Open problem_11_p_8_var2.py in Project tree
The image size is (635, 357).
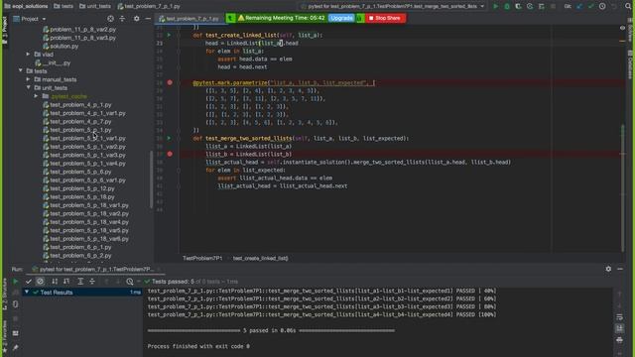click(x=82, y=29)
